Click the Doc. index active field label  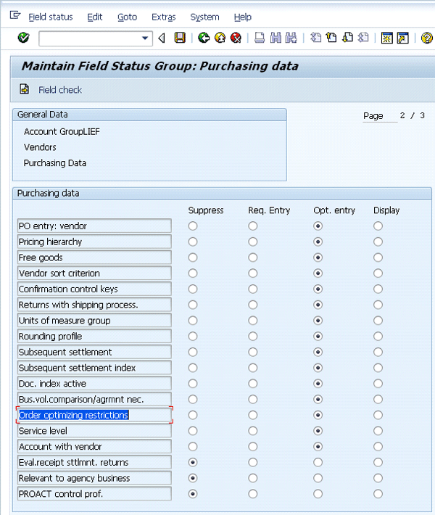click(x=94, y=384)
